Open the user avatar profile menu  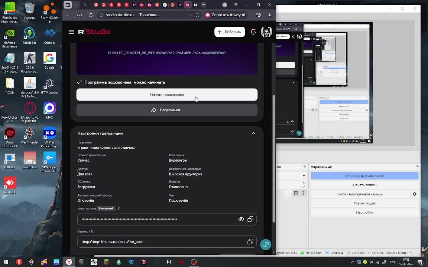[266, 32]
